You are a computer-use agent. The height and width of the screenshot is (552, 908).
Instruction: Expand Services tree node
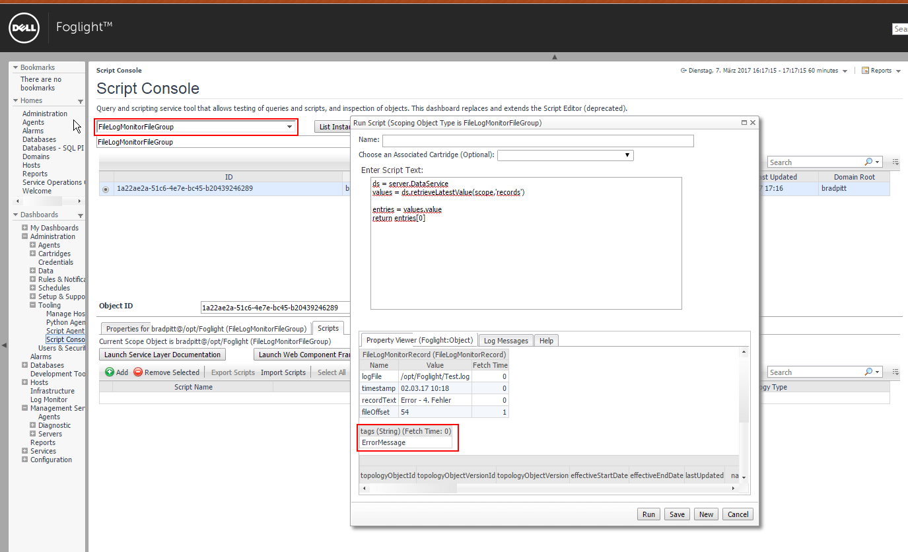pos(24,451)
